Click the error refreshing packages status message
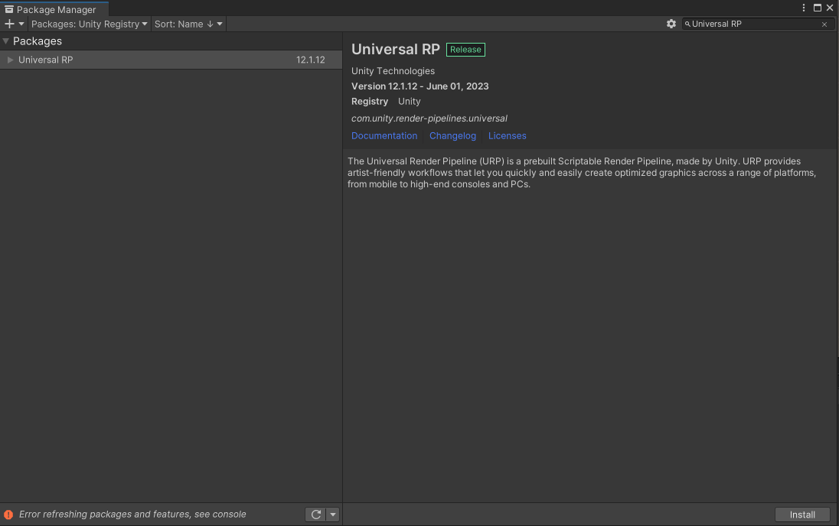 [132, 515]
